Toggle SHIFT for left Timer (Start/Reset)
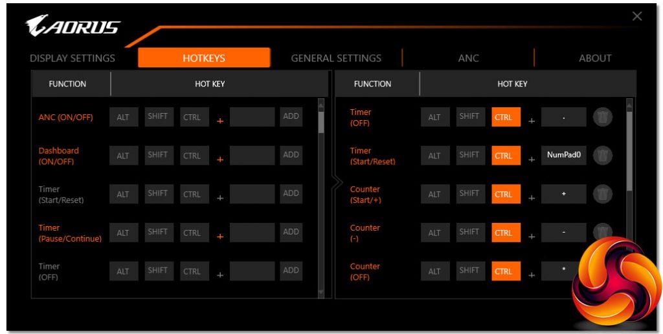The width and height of the screenshot is (663, 334). coord(159,194)
